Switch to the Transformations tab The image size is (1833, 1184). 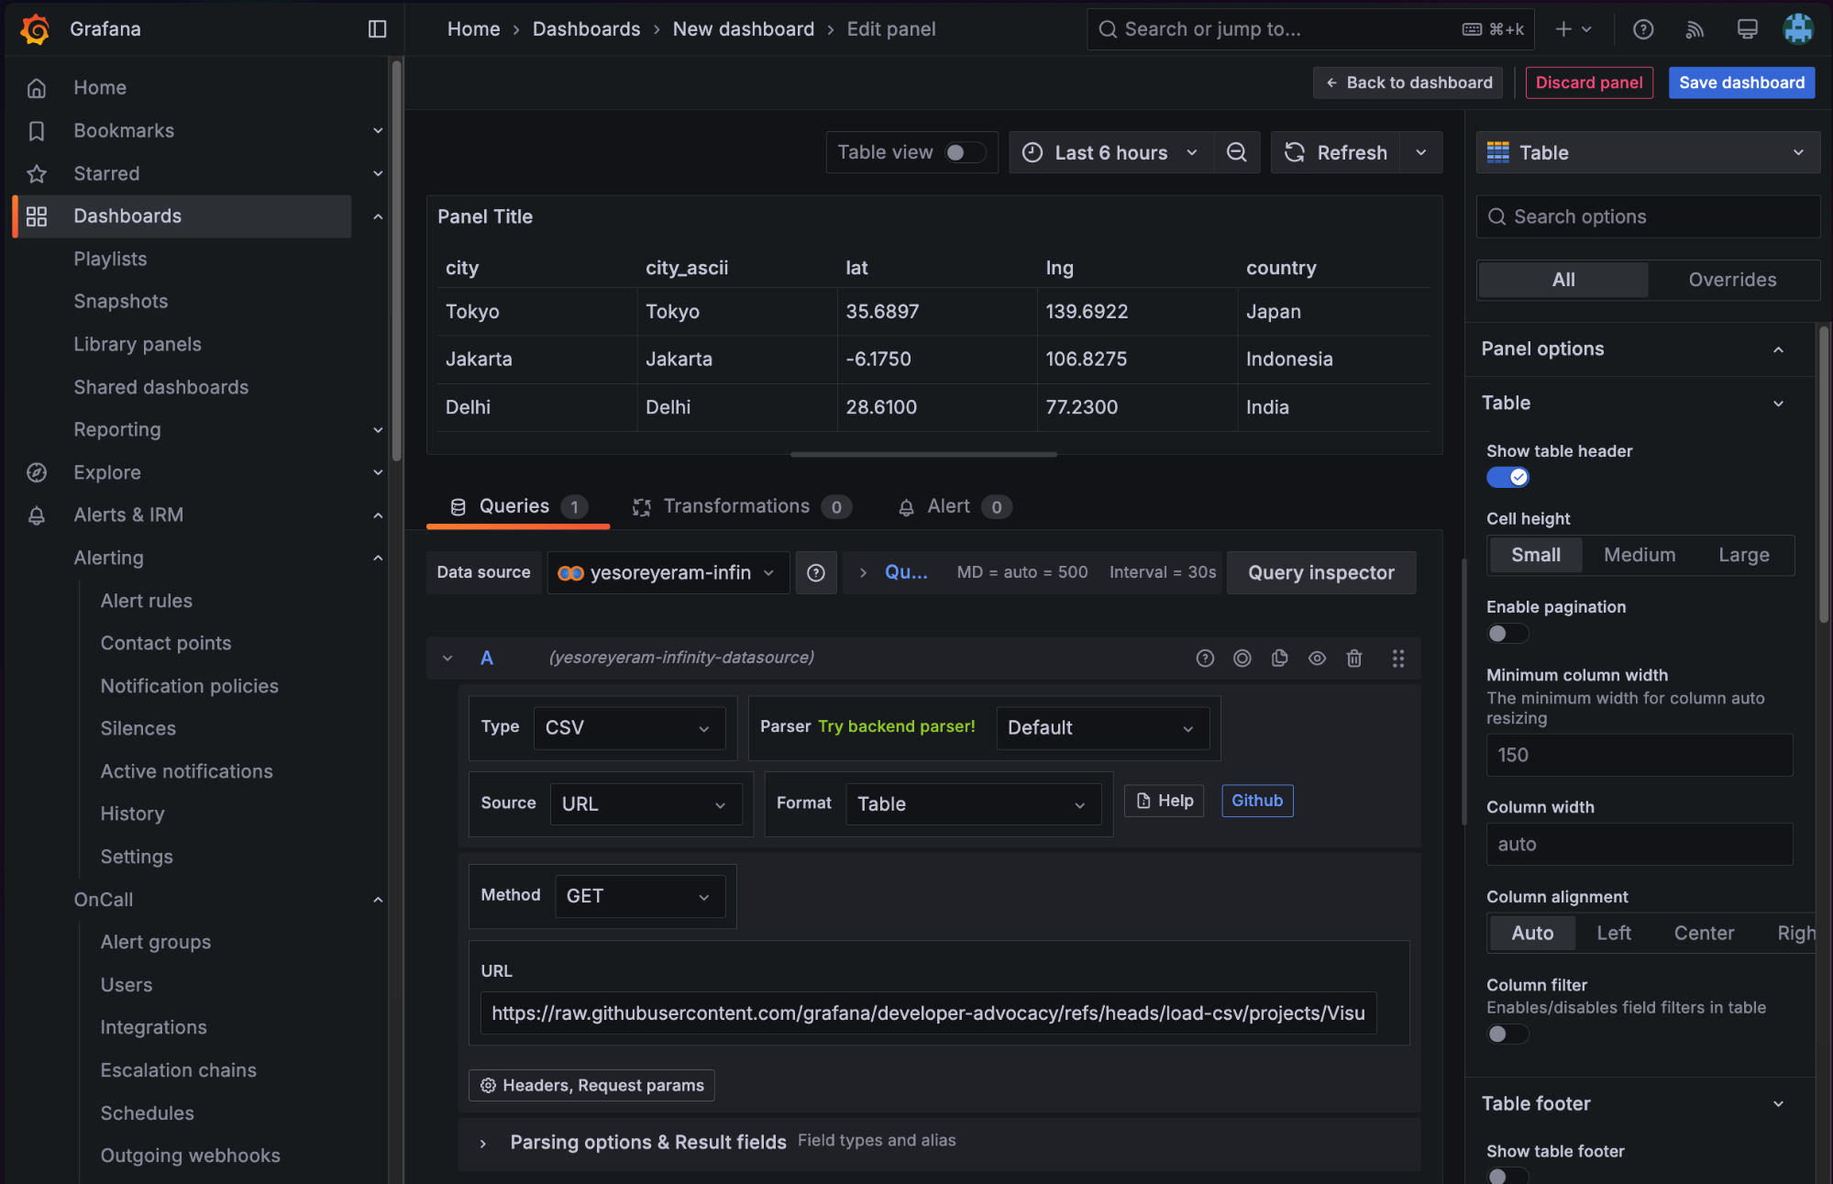click(736, 506)
